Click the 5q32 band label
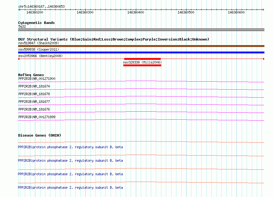The image size is (273, 197). click(22, 26)
